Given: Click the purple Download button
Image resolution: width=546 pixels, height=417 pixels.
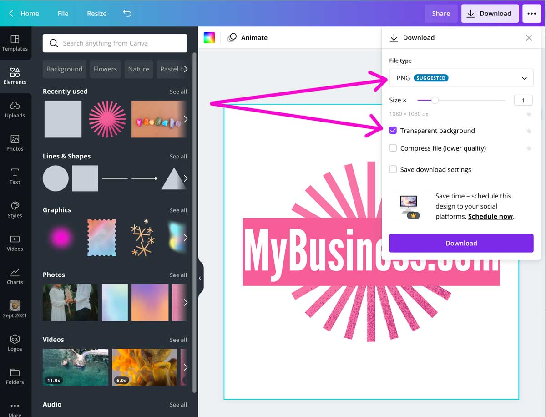Looking at the screenshot, I should tap(461, 243).
